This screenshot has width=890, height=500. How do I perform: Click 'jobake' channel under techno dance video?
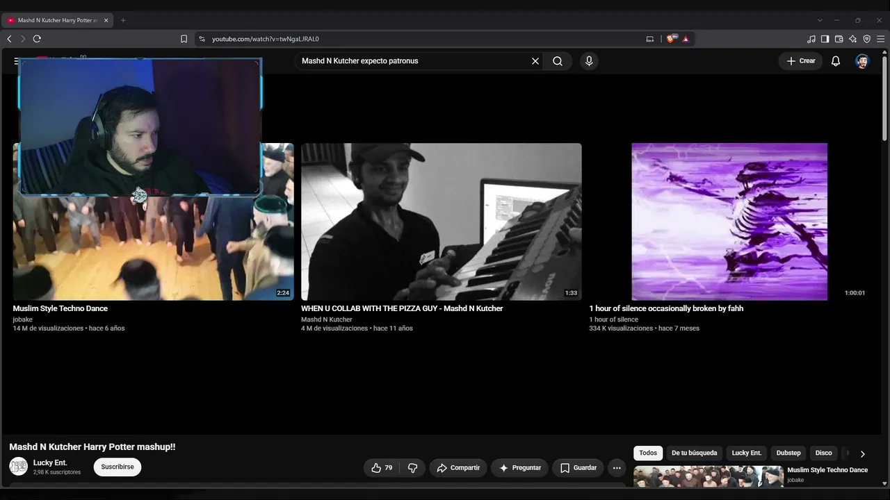point(23,319)
